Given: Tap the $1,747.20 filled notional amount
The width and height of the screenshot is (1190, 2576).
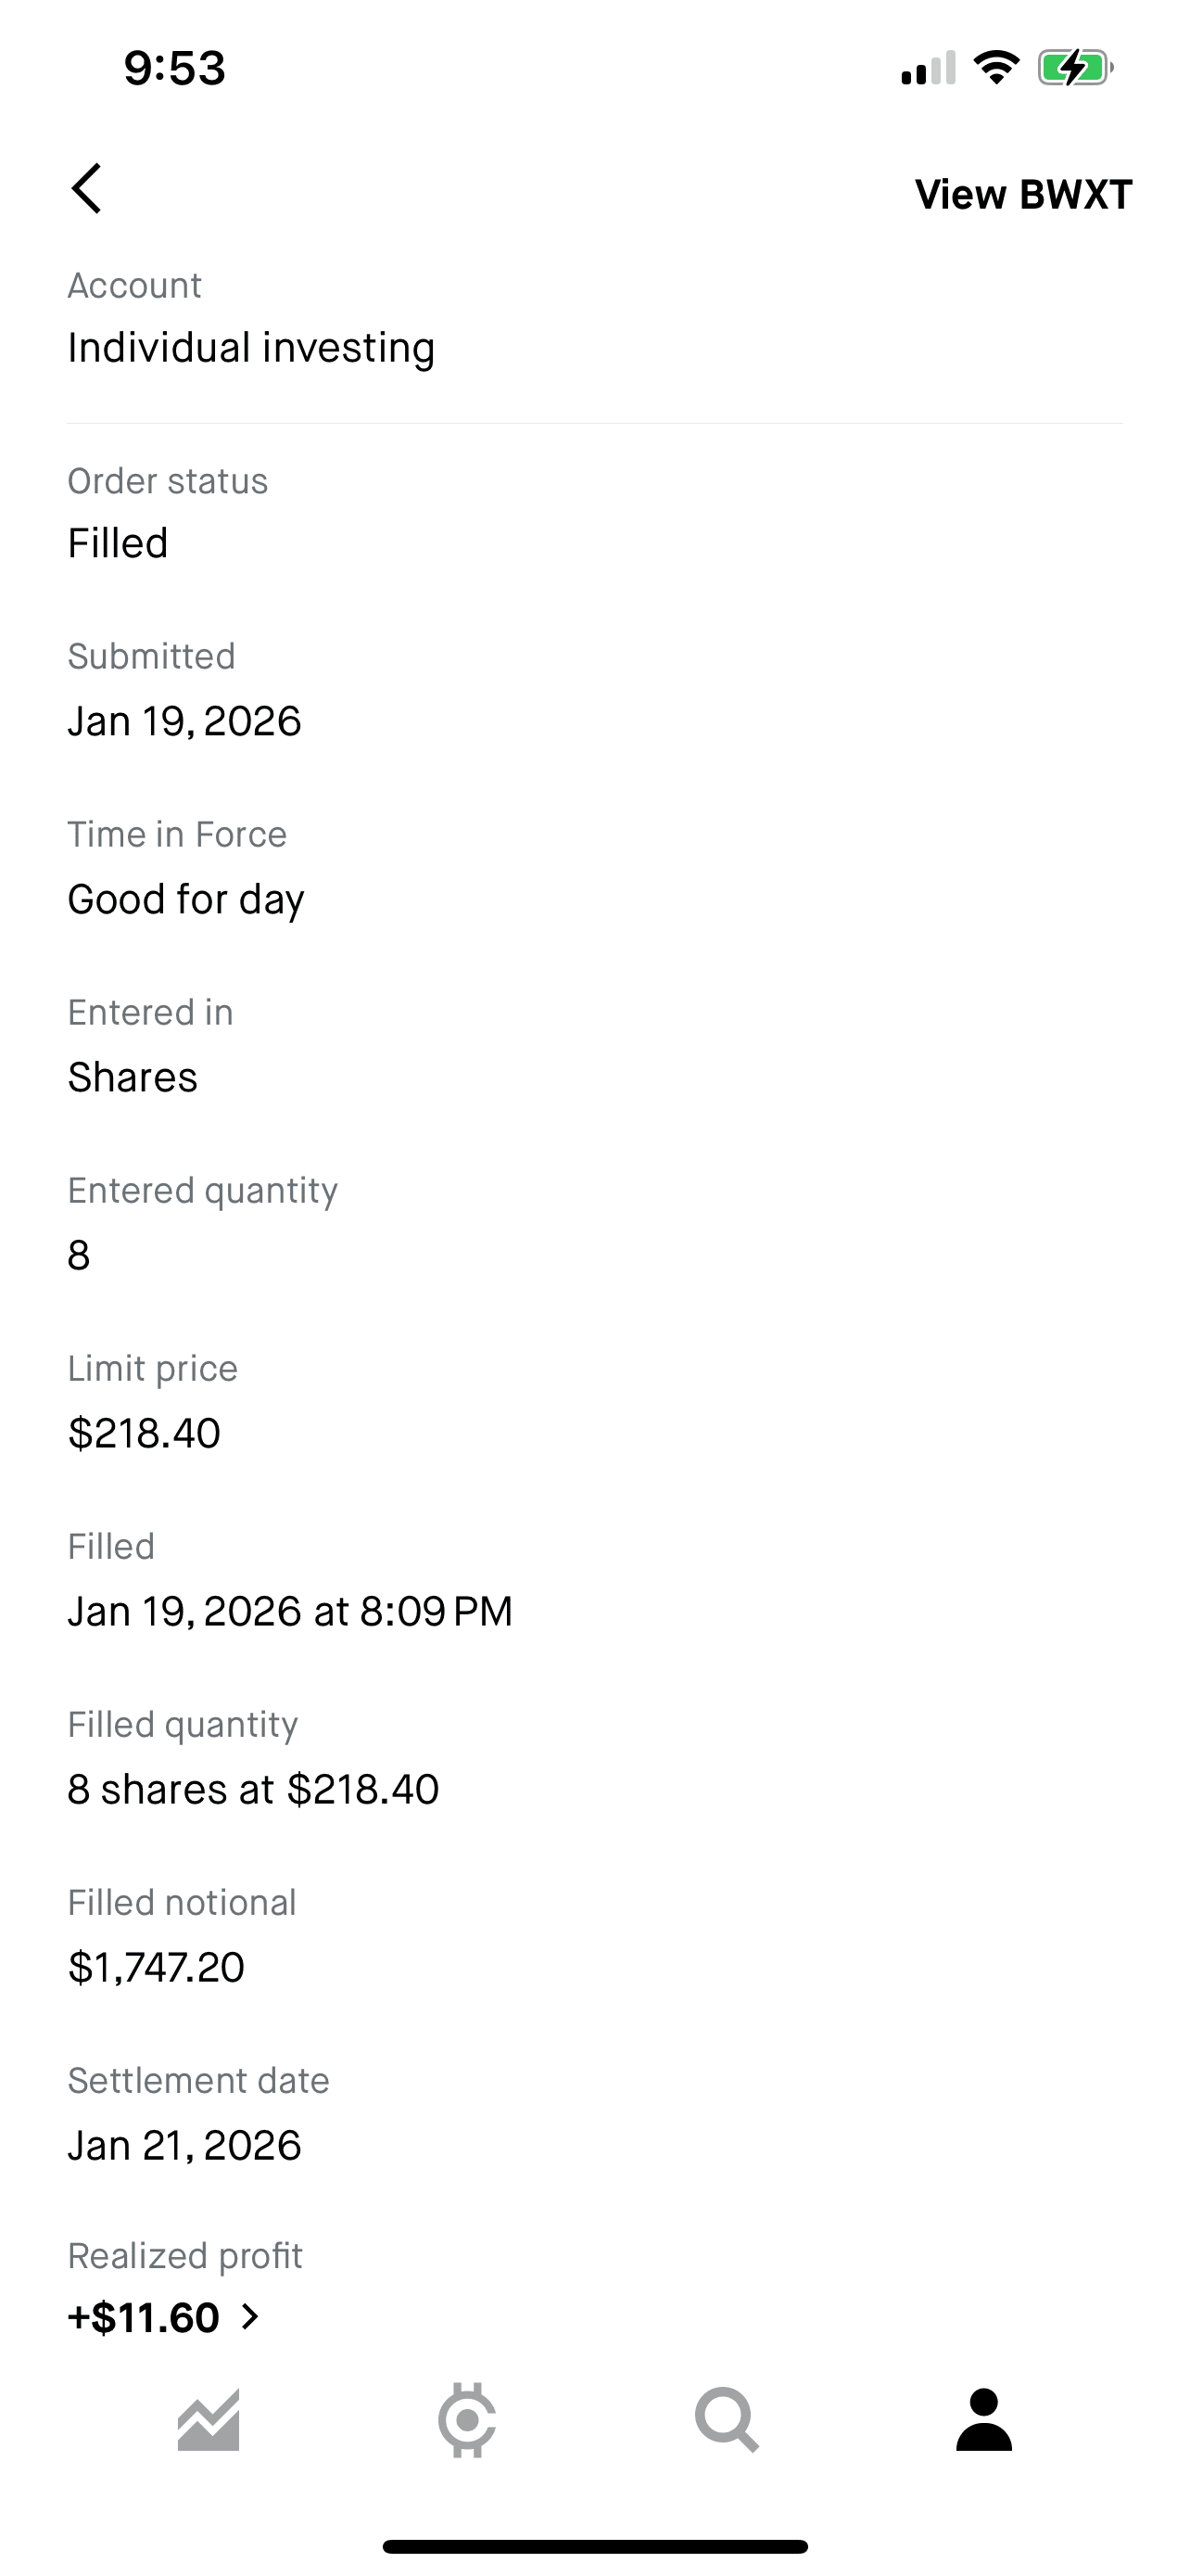Looking at the screenshot, I should (x=156, y=1967).
